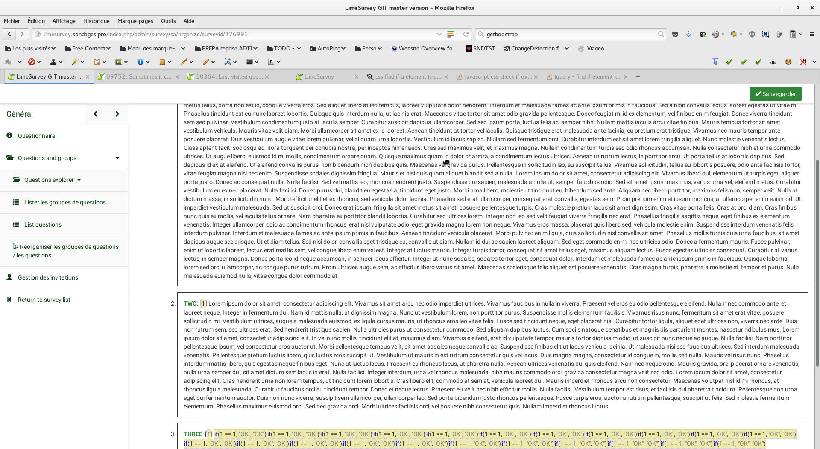This screenshot has width=820, height=449.
Task: Open the Édition menu
Action: pyautogui.click(x=36, y=21)
